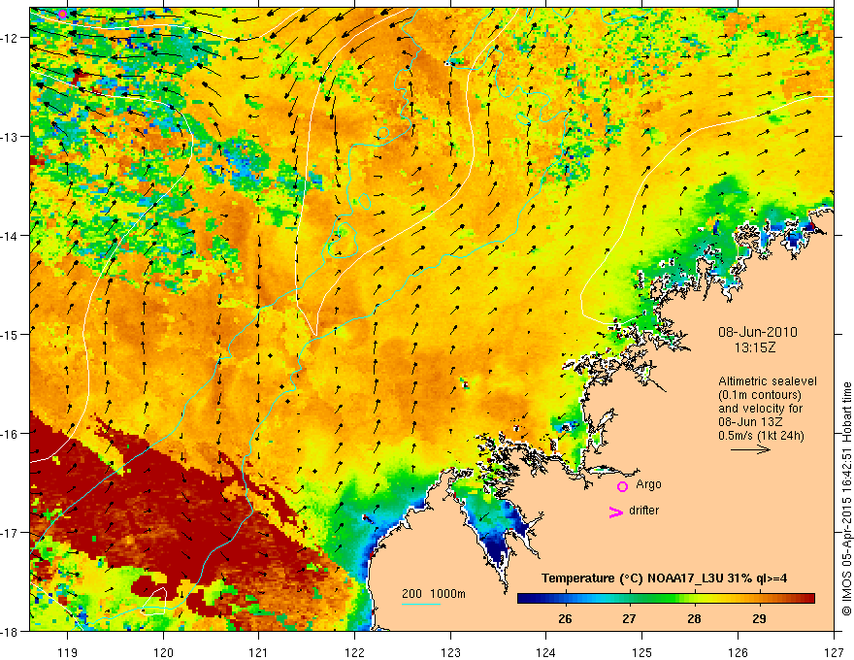Click the -15 latitude axis label
The image size is (854, 660).
pyautogui.click(x=11, y=334)
